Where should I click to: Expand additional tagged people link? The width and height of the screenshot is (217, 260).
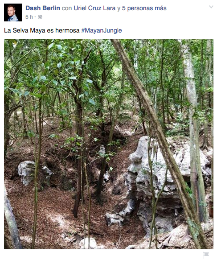pyautogui.click(x=144, y=8)
